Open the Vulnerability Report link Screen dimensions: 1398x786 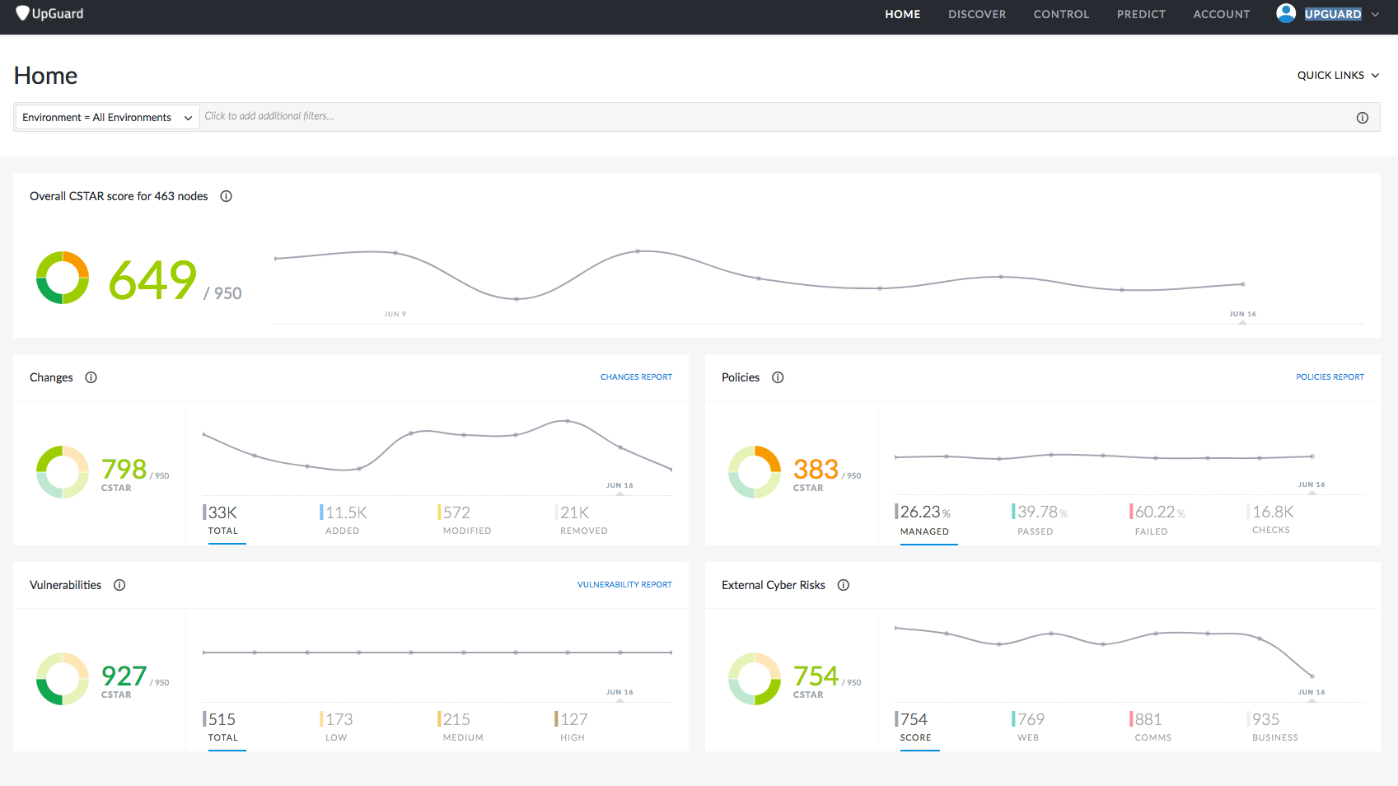pos(624,585)
